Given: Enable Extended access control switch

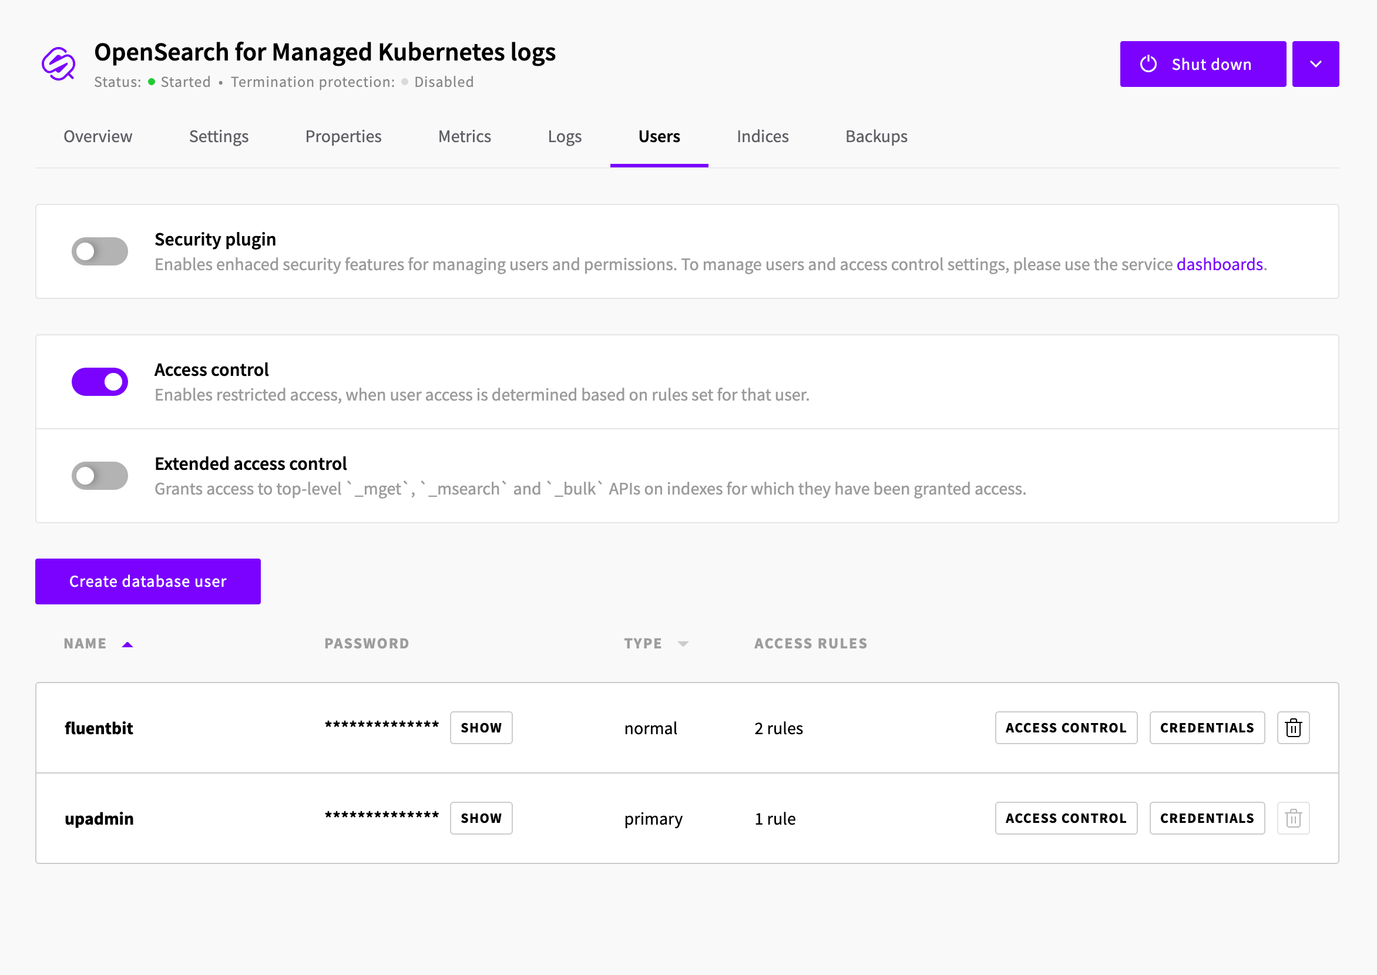Looking at the screenshot, I should pos(100,476).
